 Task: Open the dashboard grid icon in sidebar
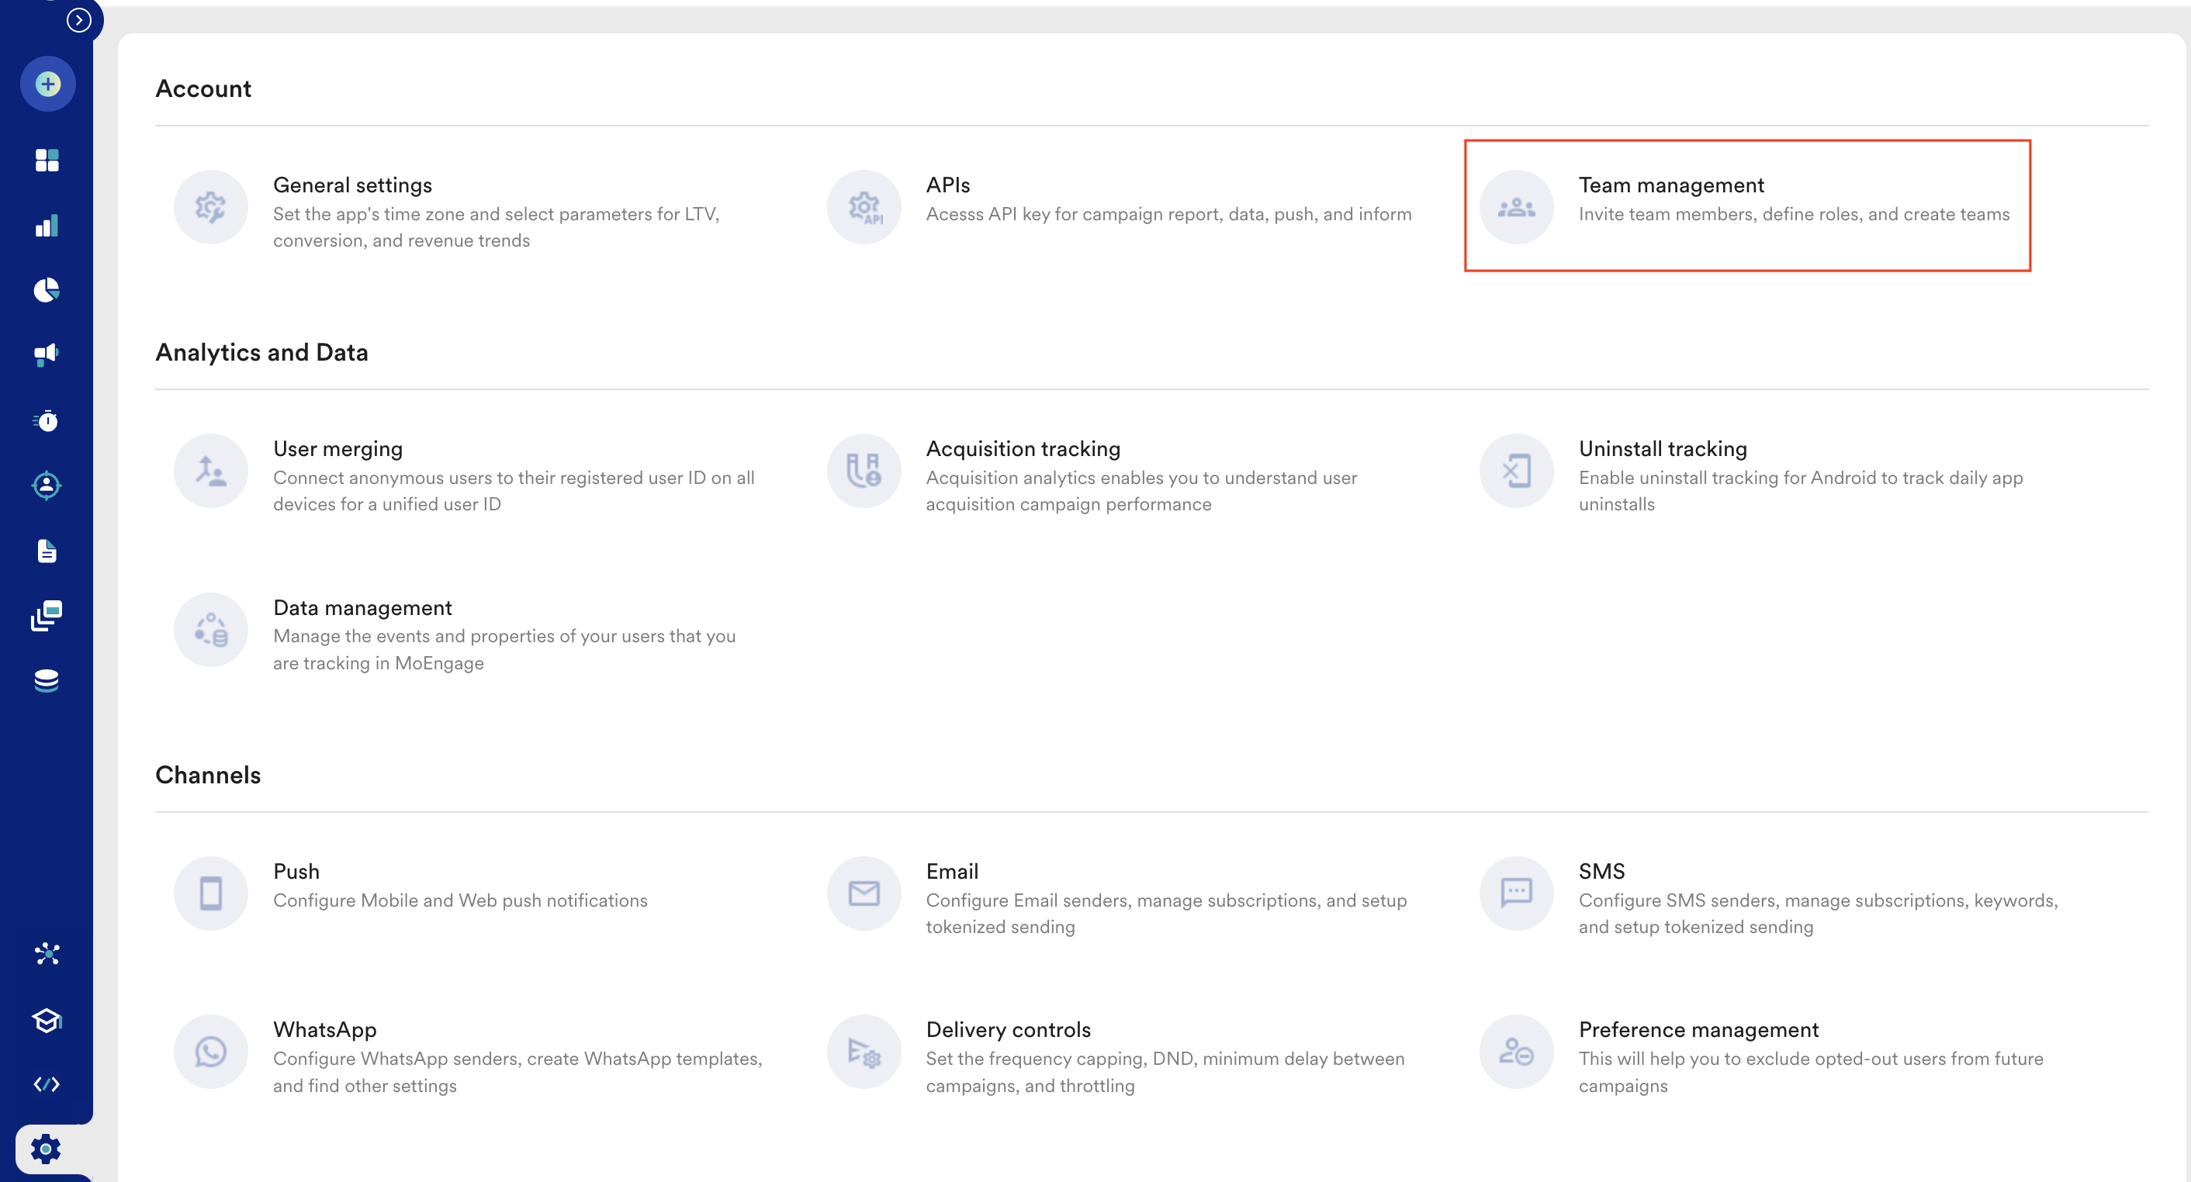[47, 160]
